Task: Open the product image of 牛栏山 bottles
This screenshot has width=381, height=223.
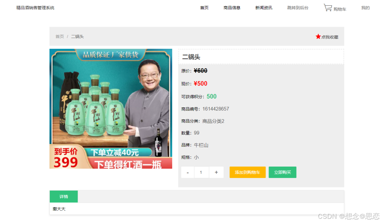Action: [x=111, y=109]
